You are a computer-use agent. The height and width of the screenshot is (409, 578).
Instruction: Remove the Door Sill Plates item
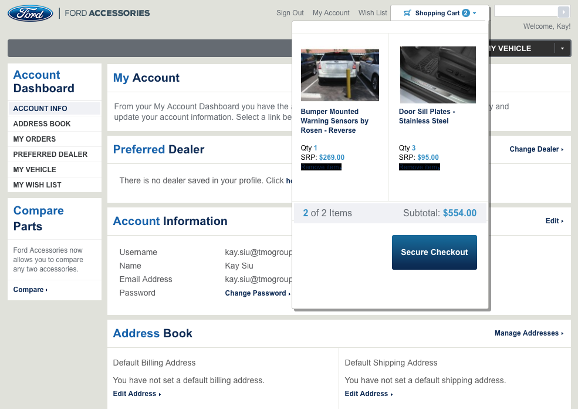[420, 167]
